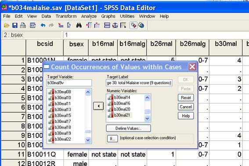This screenshot has width=249, height=166.
Task: Click the Insert Variable toolbar icon
Action: coord(97,25)
